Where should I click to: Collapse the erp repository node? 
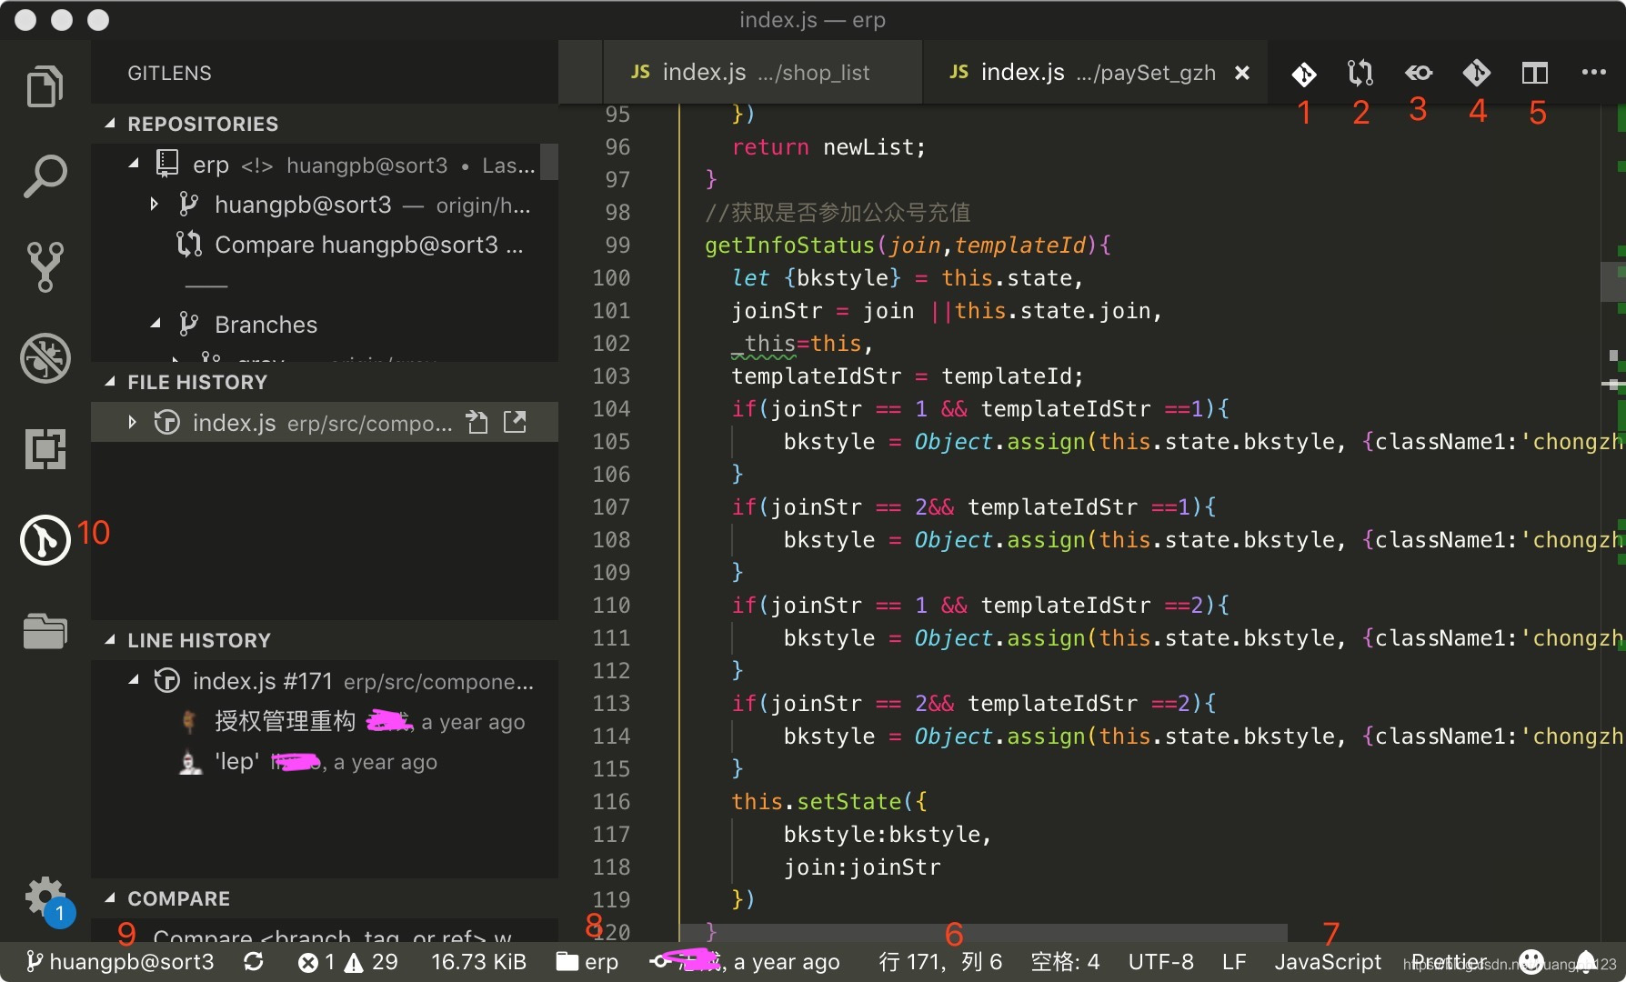pos(134,164)
